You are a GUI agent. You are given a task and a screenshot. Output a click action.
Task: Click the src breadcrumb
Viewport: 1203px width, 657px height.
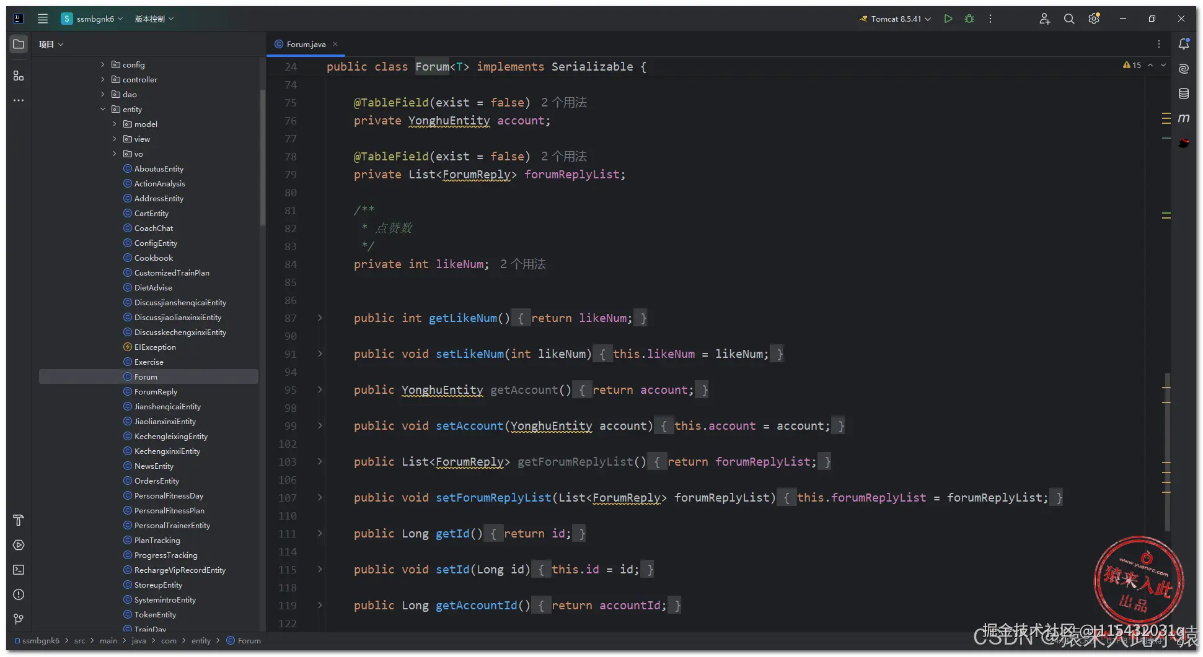(79, 641)
